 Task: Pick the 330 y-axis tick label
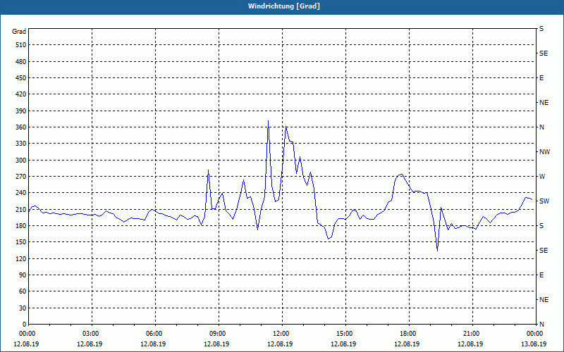point(21,144)
